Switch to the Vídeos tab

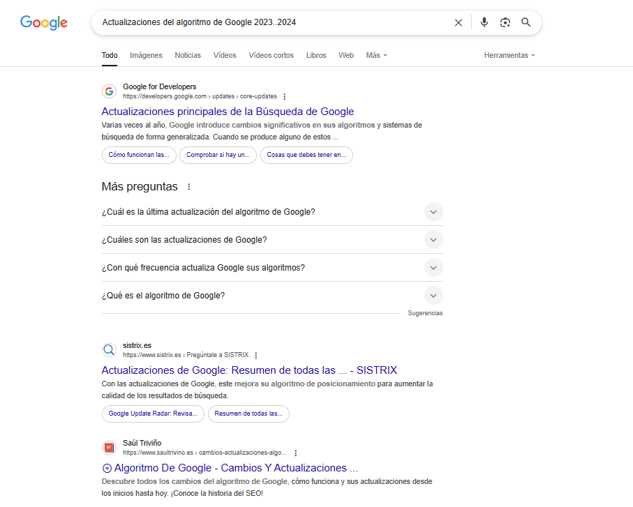(225, 55)
